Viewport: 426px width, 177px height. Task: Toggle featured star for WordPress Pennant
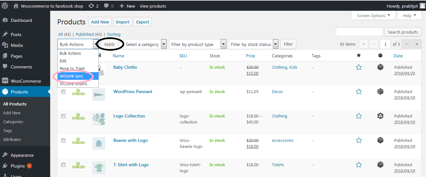click(x=359, y=92)
